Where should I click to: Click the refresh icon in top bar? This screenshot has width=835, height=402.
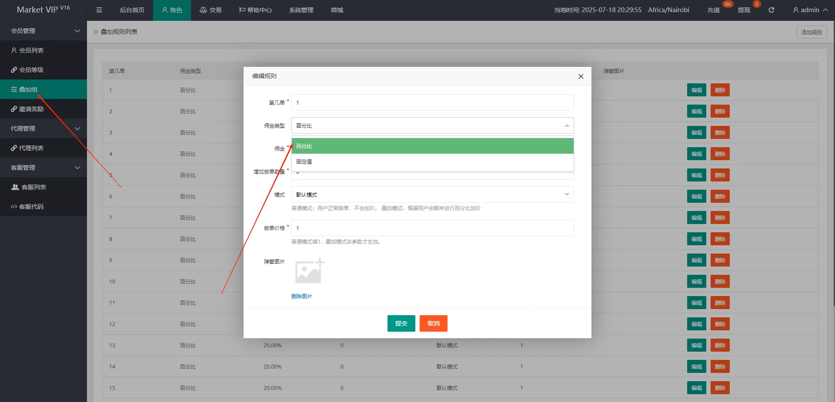tap(771, 10)
